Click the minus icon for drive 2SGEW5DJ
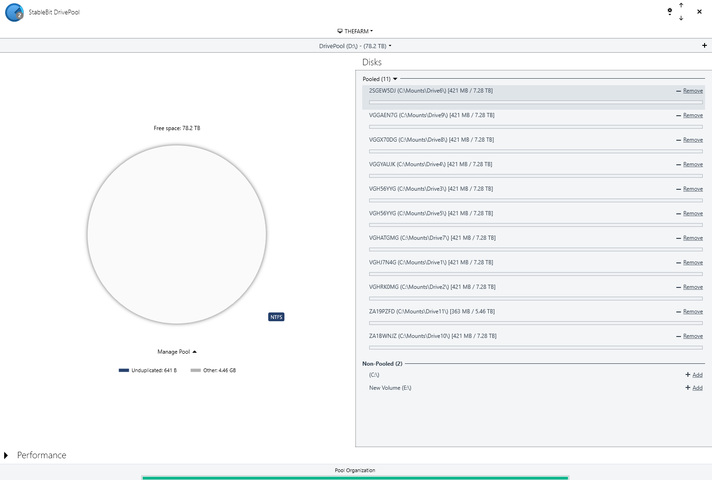This screenshot has height=480, width=712. point(679,91)
